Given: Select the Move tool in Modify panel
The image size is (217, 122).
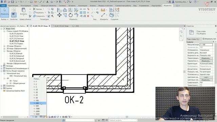Looking at the screenshot, I should click(59, 15).
